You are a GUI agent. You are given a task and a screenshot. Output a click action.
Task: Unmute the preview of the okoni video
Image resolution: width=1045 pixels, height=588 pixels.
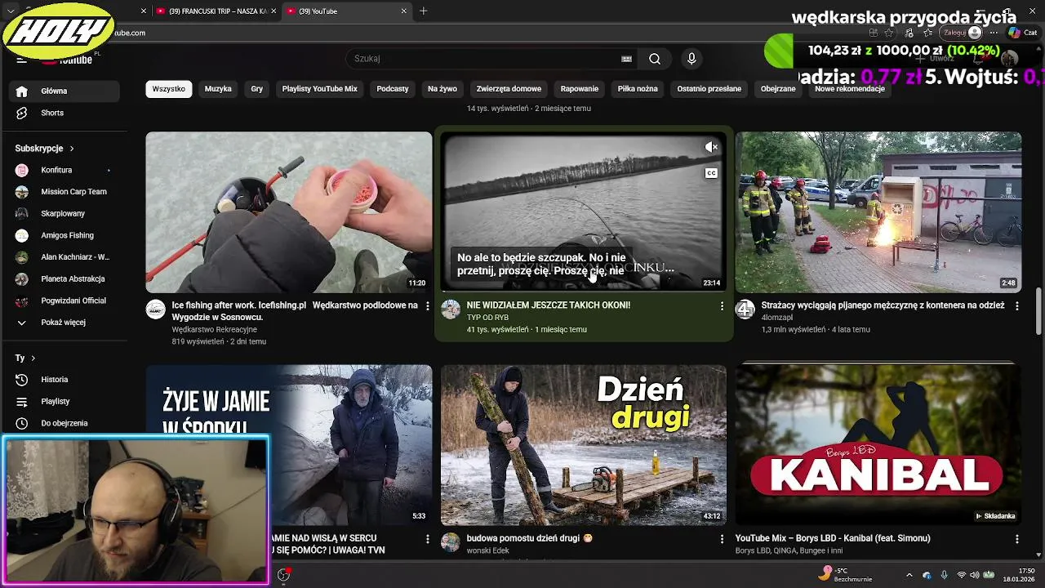point(711,147)
